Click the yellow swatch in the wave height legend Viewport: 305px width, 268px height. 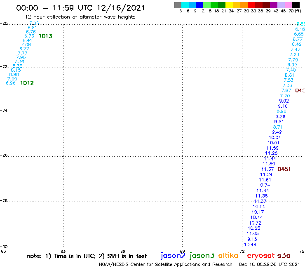click(x=229, y=5)
